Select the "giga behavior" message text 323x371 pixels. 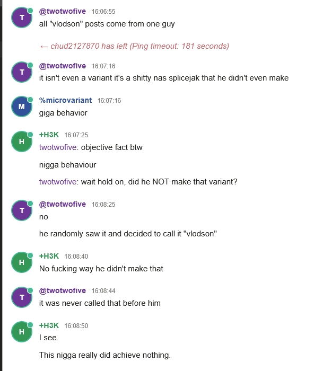(63, 112)
